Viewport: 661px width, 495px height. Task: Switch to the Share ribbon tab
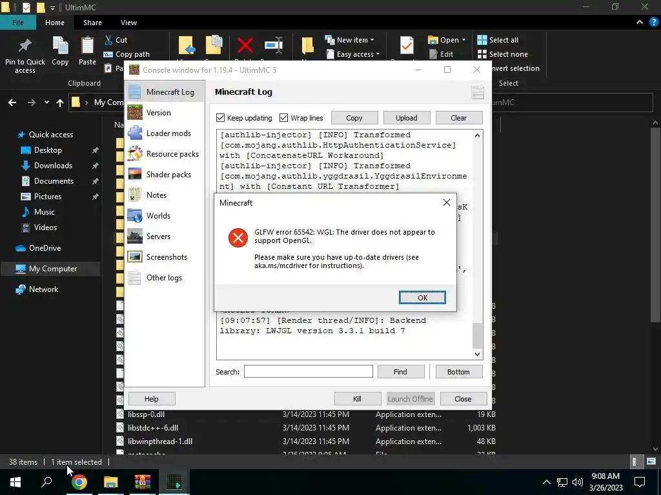pyautogui.click(x=92, y=23)
